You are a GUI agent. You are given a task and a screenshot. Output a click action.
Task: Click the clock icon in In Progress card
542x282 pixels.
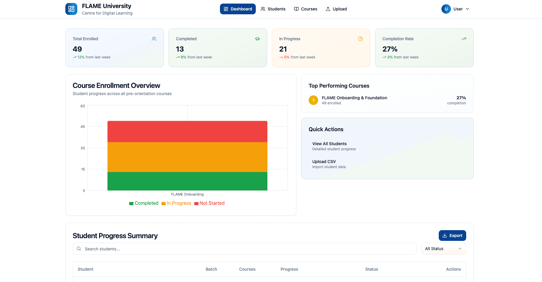click(x=361, y=39)
